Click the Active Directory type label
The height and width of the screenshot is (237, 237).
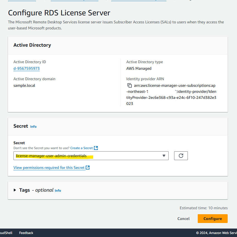pos(144,62)
